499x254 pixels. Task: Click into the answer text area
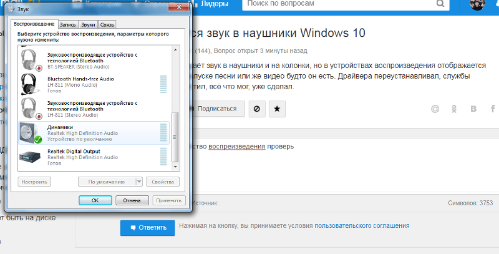click(346, 165)
